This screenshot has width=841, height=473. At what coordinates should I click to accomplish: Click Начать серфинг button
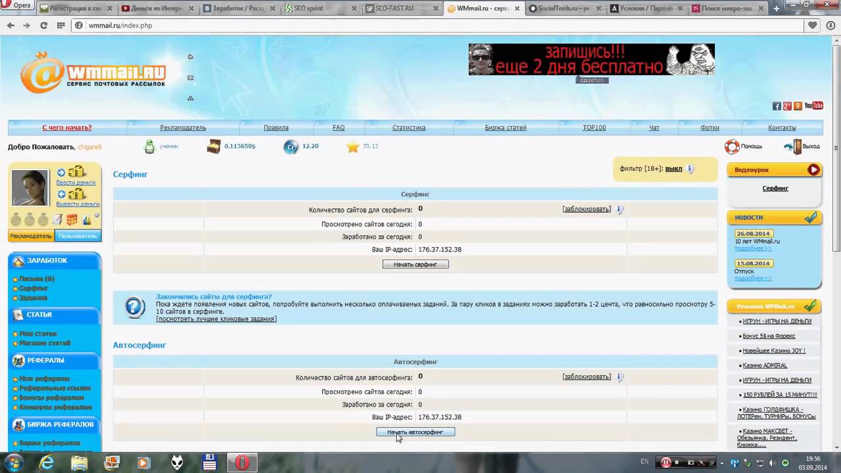(415, 264)
